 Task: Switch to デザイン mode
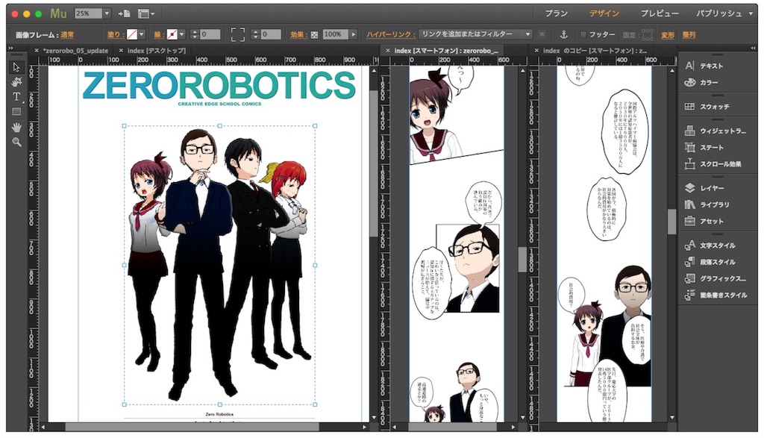(603, 13)
